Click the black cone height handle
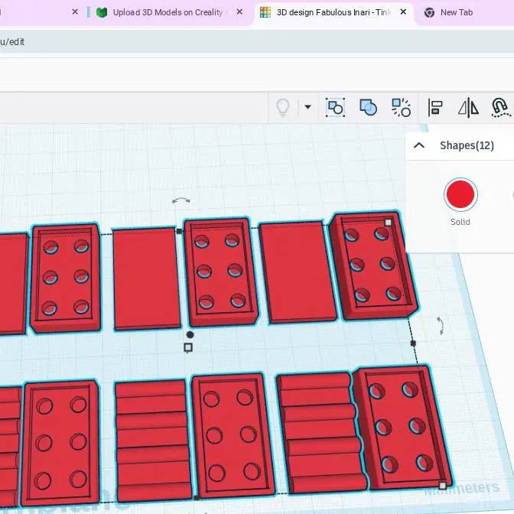 [x=190, y=334]
